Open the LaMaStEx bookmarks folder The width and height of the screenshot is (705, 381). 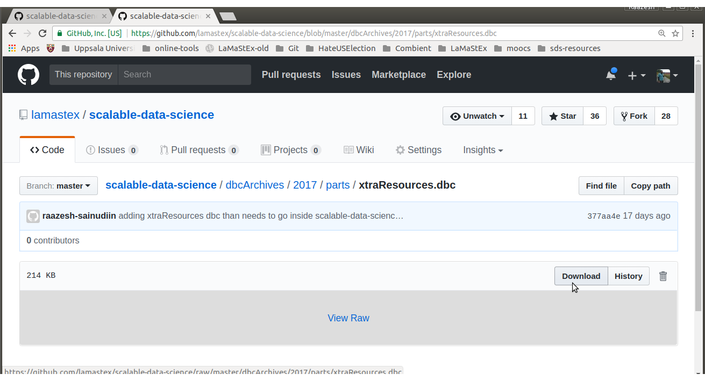[x=462, y=48]
